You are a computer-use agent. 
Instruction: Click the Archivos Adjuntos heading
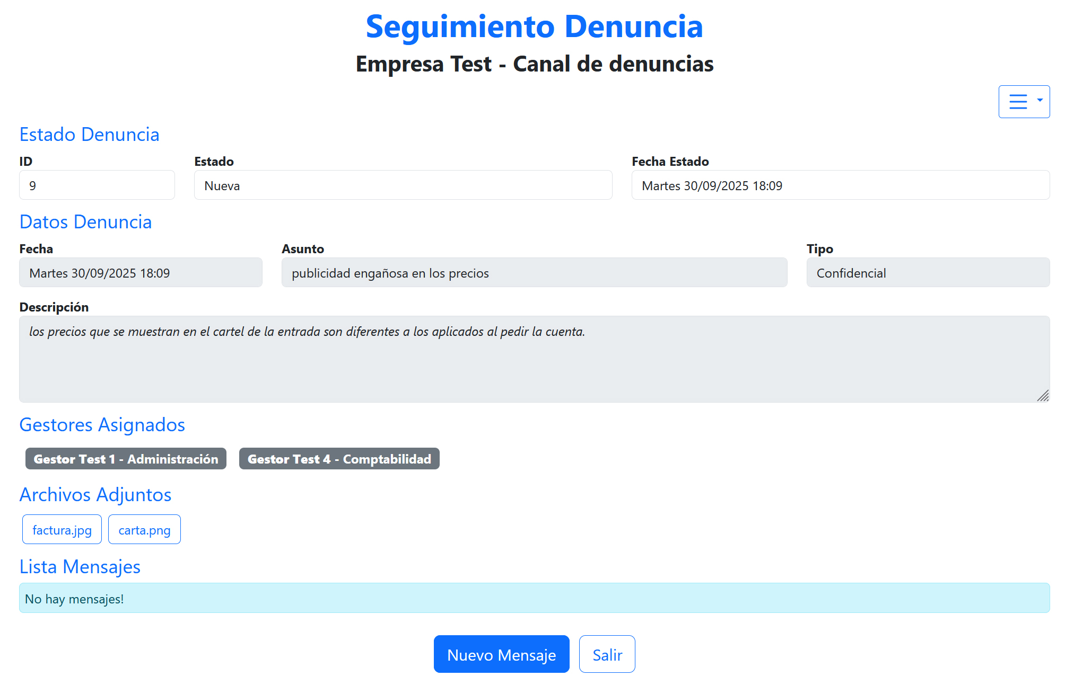pyautogui.click(x=95, y=495)
